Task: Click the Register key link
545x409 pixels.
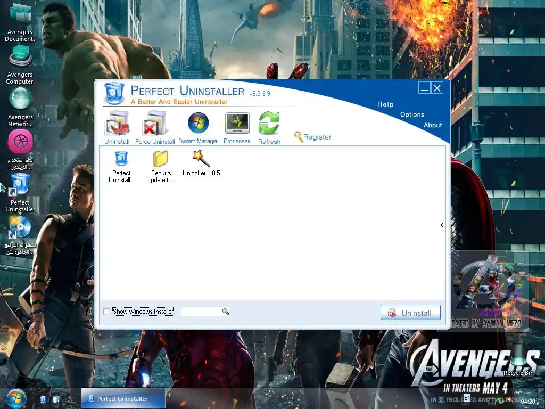Action: point(312,137)
